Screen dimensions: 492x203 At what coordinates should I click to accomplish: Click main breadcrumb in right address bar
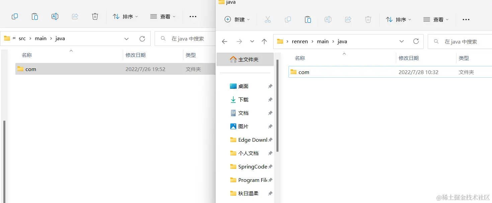(x=323, y=42)
